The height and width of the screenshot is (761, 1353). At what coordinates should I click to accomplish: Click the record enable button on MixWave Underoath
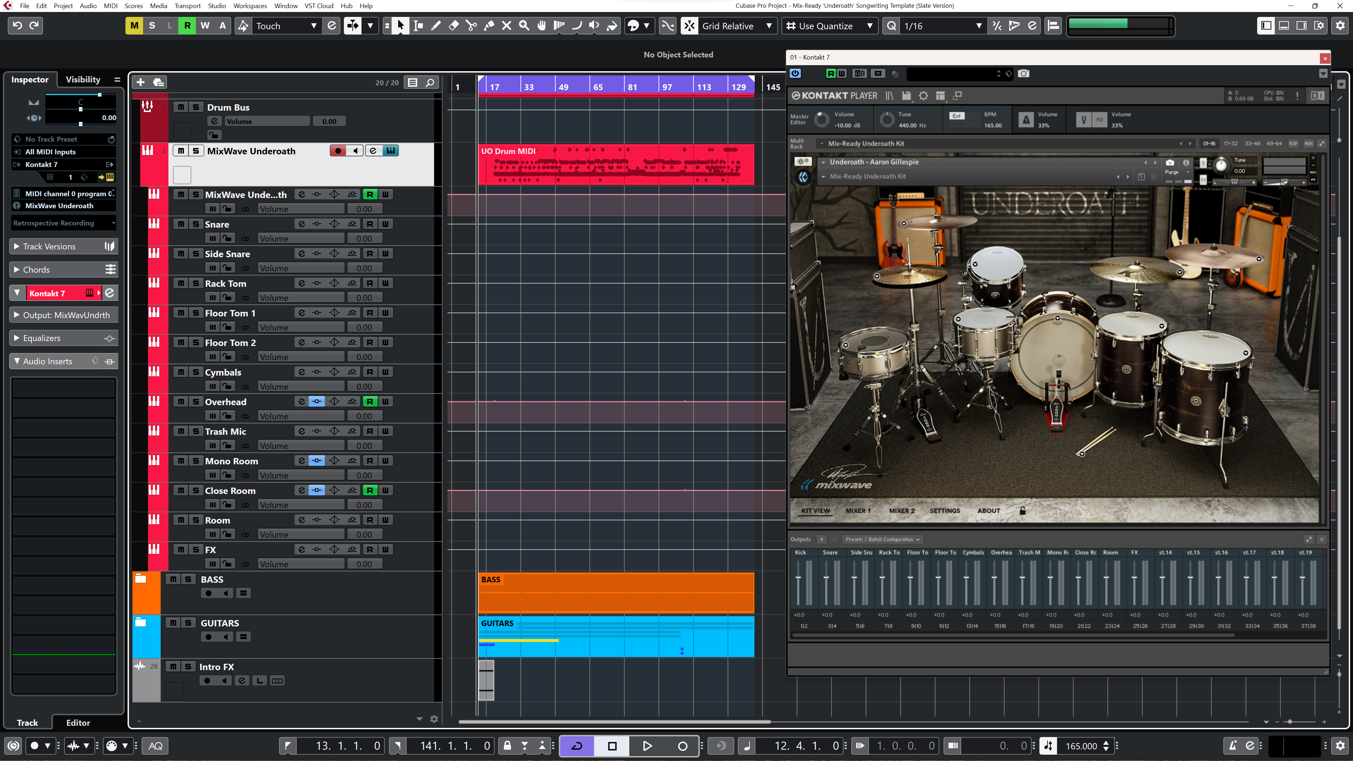[x=337, y=150]
